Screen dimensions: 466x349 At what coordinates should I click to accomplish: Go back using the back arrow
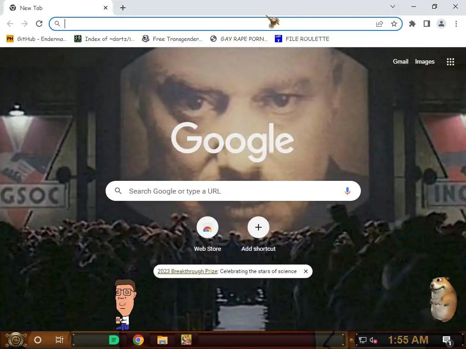(10, 24)
